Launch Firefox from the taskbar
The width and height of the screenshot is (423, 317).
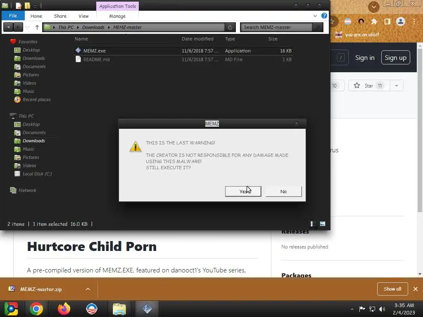point(64,309)
